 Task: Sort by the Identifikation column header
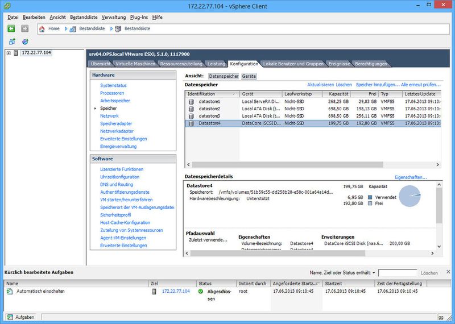point(212,94)
